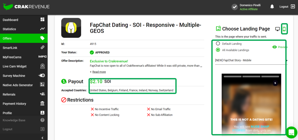
Task: Open the FapChat Story - Mobile landing dropdown
Action: (x=251, y=61)
